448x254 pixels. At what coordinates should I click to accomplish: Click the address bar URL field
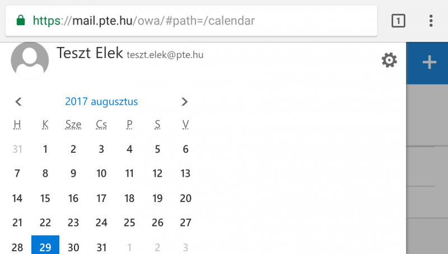(x=192, y=21)
